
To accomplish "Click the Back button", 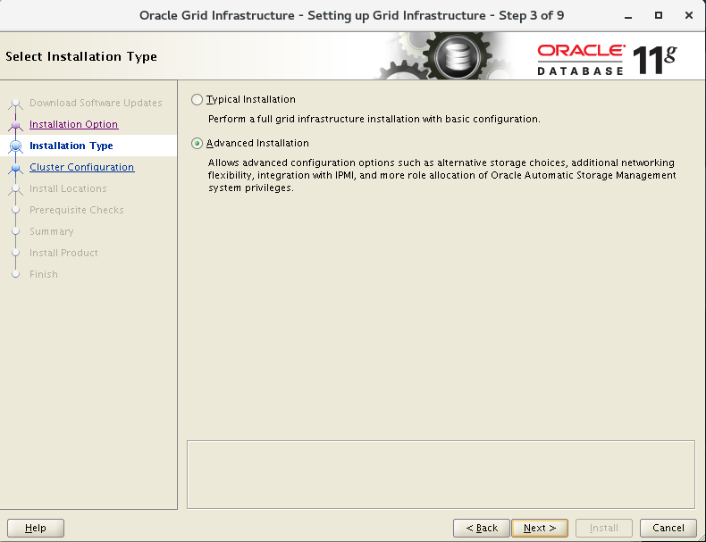I will click(x=482, y=528).
